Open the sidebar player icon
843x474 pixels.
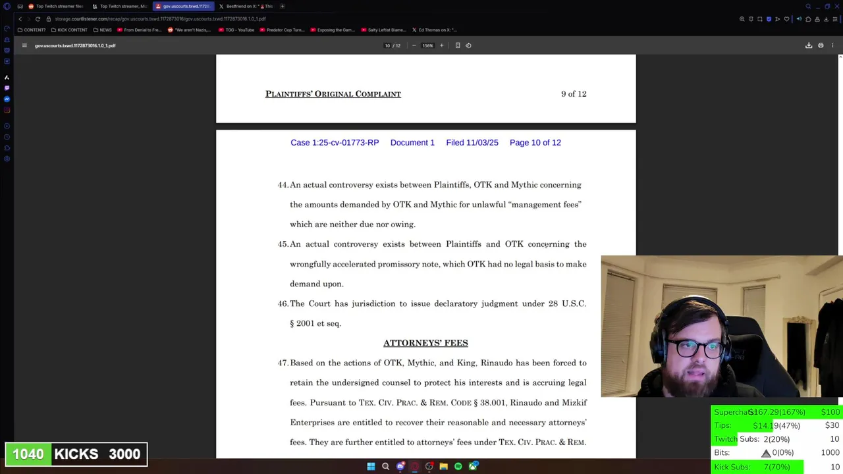[x=7, y=126]
